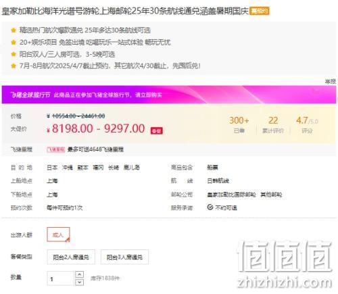Click the quantity input field
The width and height of the screenshot is (338, 294).
(61, 278)
